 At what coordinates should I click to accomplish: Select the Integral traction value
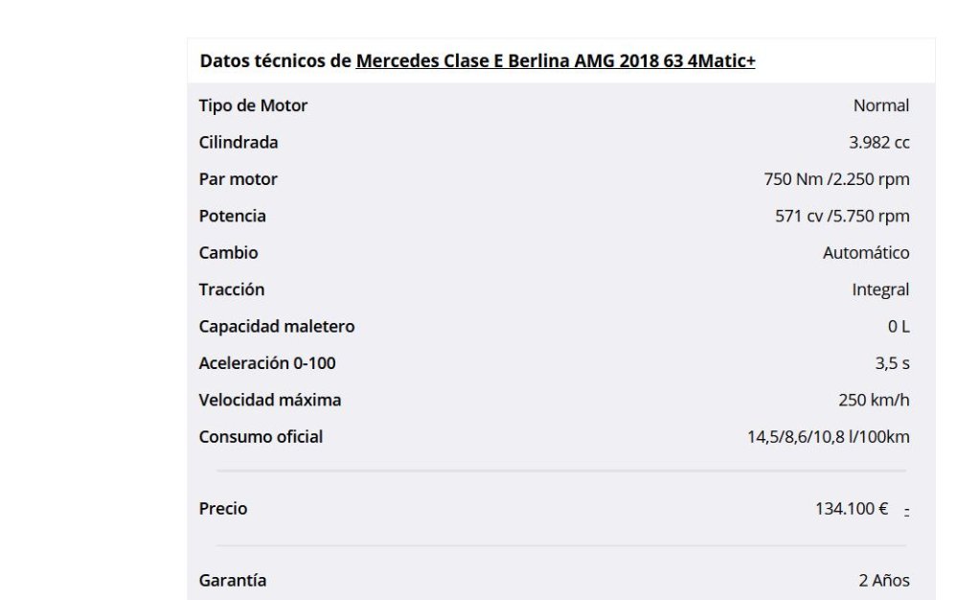pyautogui.click(x=880, y=289)
